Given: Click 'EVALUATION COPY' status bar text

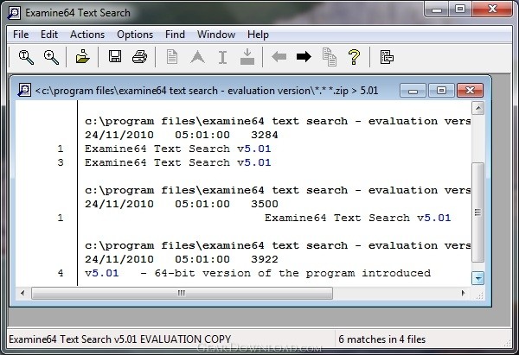Looking at the screenshot, I should click(185, 339).
